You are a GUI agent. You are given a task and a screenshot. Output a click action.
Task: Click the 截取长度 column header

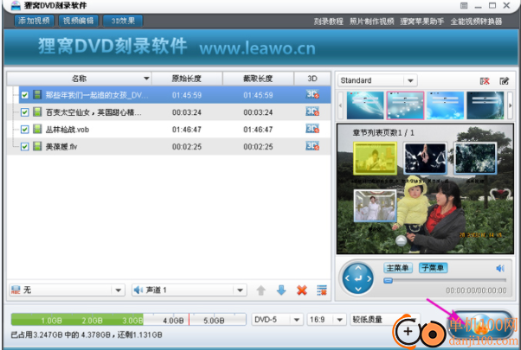point(258,79)
